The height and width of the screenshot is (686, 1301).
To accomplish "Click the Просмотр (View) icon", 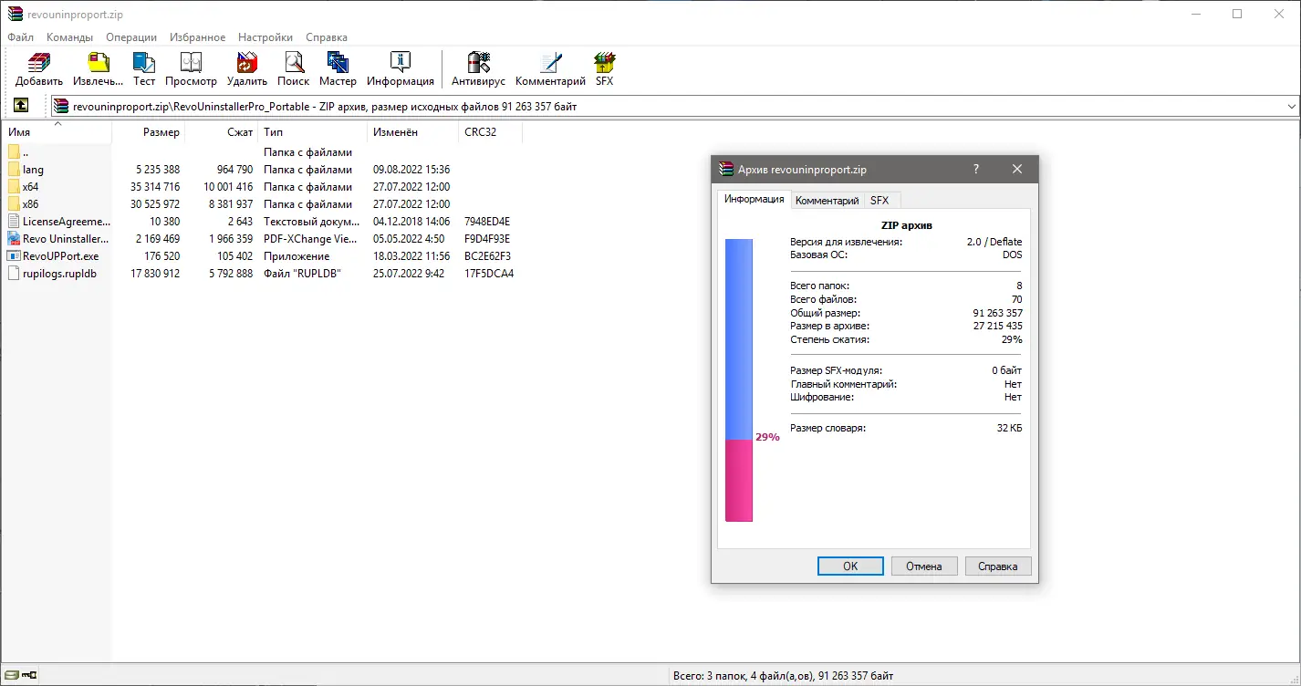I will coord(191,68).
